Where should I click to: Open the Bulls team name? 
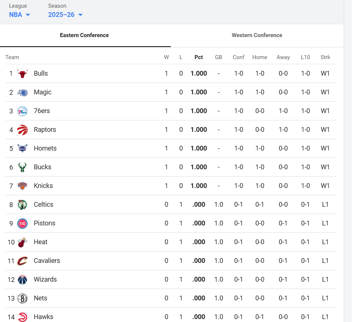[x=41, y=73]
